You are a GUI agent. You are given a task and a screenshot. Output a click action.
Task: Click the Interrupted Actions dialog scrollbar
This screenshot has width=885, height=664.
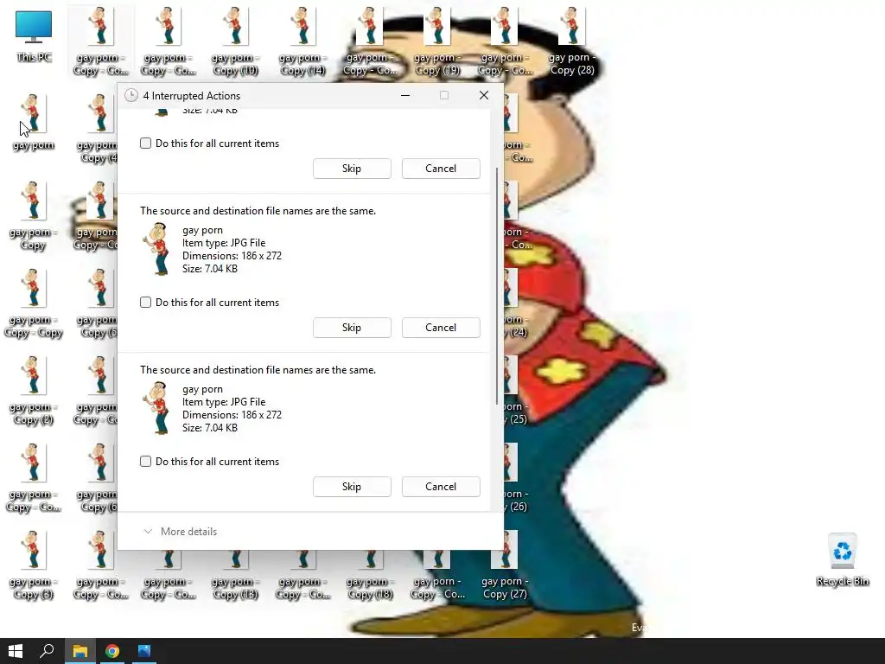[497, 285]
